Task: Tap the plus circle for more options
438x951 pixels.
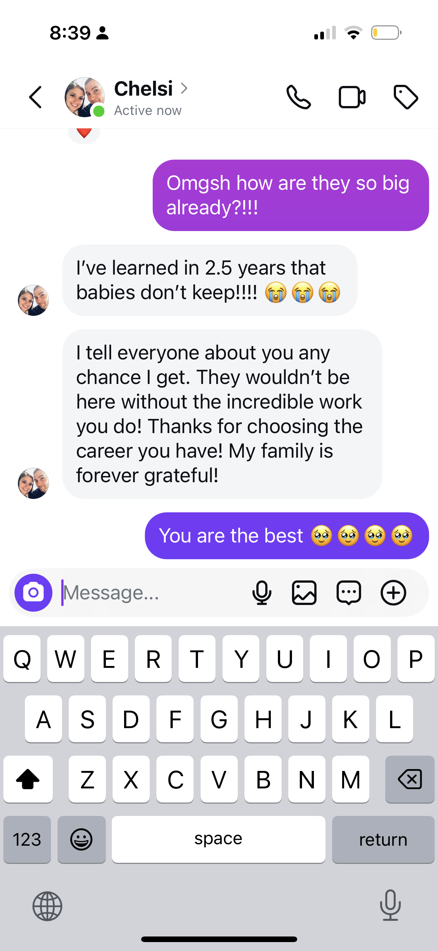Action: pos(393,593)
